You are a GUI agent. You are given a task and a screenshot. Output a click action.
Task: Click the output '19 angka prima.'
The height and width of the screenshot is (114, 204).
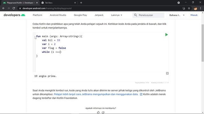(x=45, y=76)
